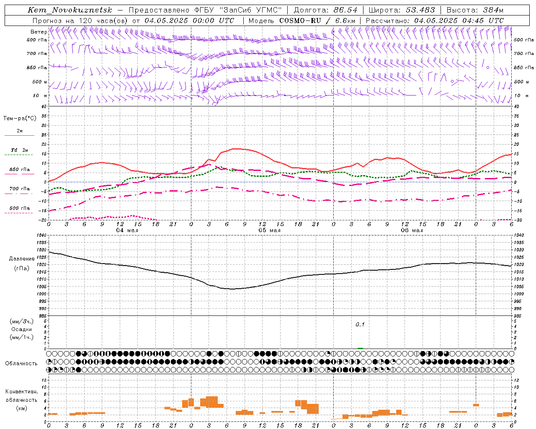Select the 'Тем-ра(°C)' temperature axis label

(20, 119)
